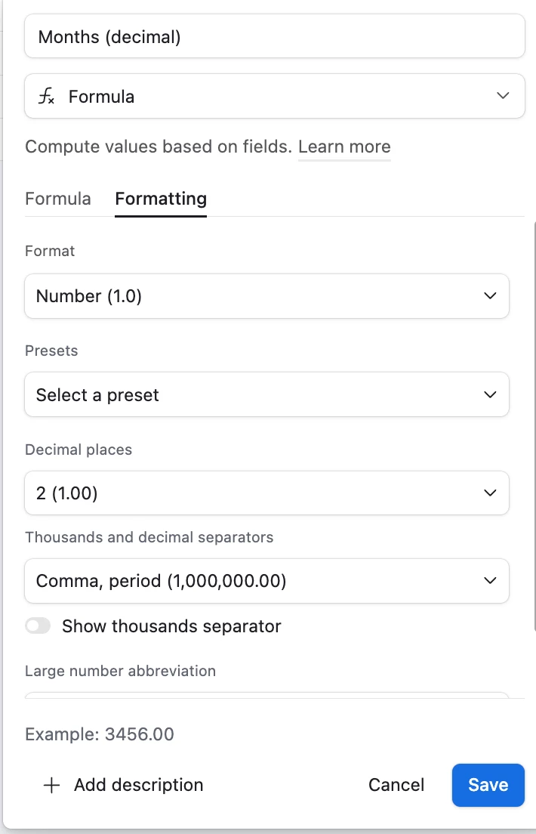Image resolution: width=536 pixels, height=834 pixels.
Task: Click the plus icon beside Add description
Action: click(51, 785)
